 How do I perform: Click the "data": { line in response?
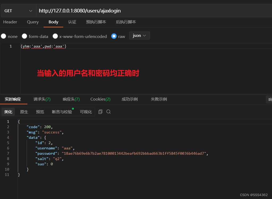tap(36, 137)
